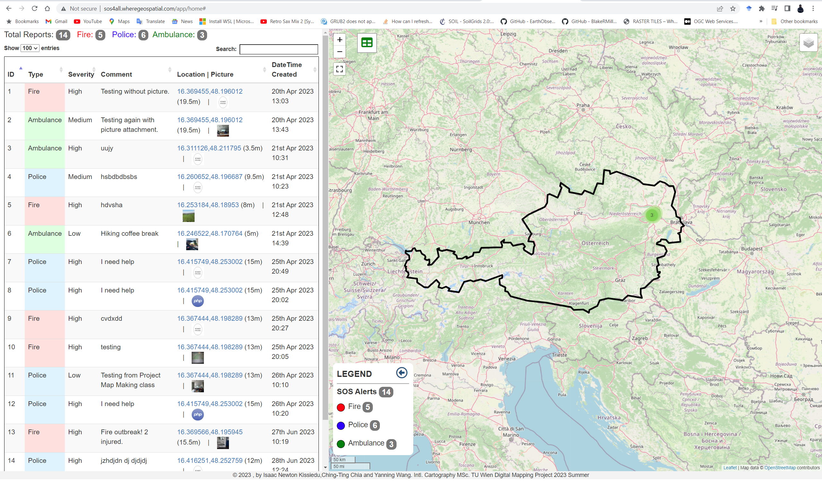Open the OpenStreetMap attribution link
822x484 pixels.
coord(780,468)
